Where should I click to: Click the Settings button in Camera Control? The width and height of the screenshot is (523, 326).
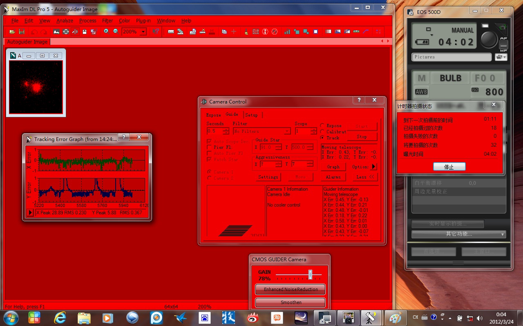pyautogui.click(x=268, y=177)
